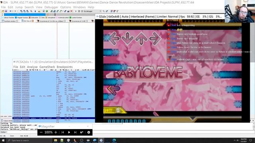Click the save database floppy icon
The image size is (255, 143).
coord(6,11)
